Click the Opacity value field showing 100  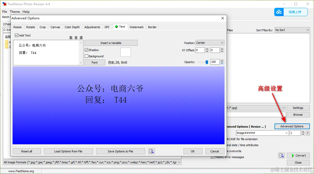point(215,62)
